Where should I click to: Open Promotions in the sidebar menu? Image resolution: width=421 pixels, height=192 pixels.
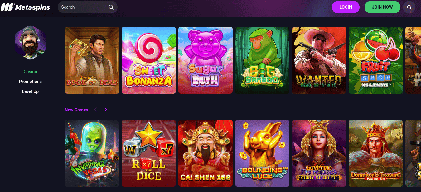[30, 82]
